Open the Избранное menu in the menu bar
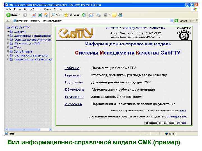This screenshot has width=202, height=151. (x=36, y=9)
